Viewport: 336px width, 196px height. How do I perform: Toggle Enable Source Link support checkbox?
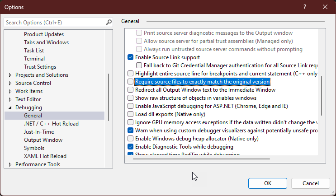[x=130, y=57]
